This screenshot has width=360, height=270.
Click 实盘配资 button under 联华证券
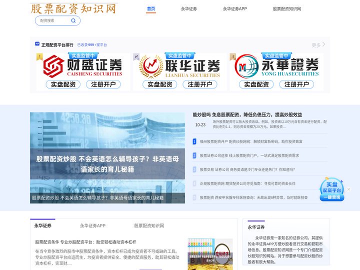coord(160,84)
